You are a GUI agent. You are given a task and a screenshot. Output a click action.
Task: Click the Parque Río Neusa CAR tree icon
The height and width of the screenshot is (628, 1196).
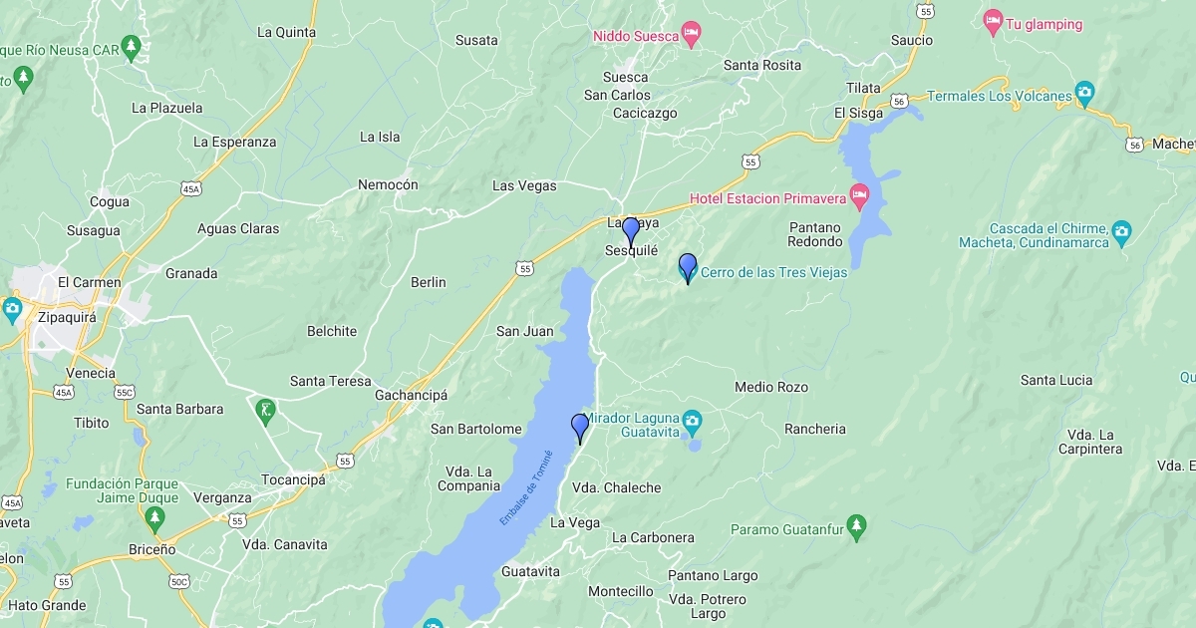[x=22, y=76]
